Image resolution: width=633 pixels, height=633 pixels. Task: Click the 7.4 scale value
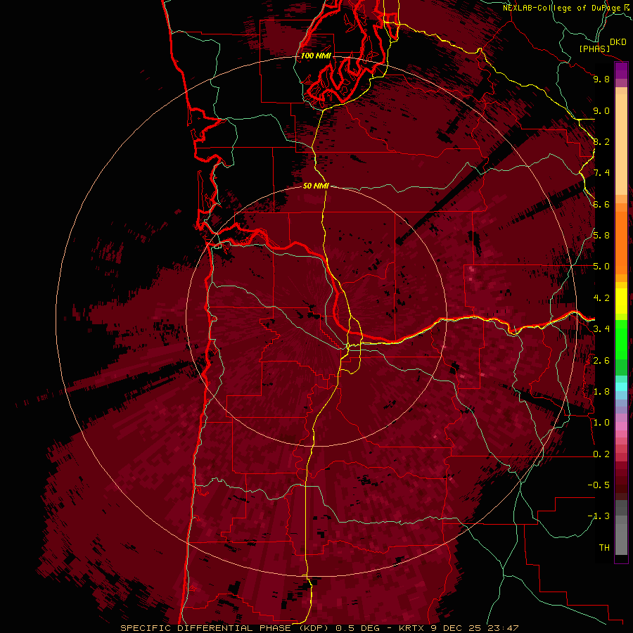(601, 173)
